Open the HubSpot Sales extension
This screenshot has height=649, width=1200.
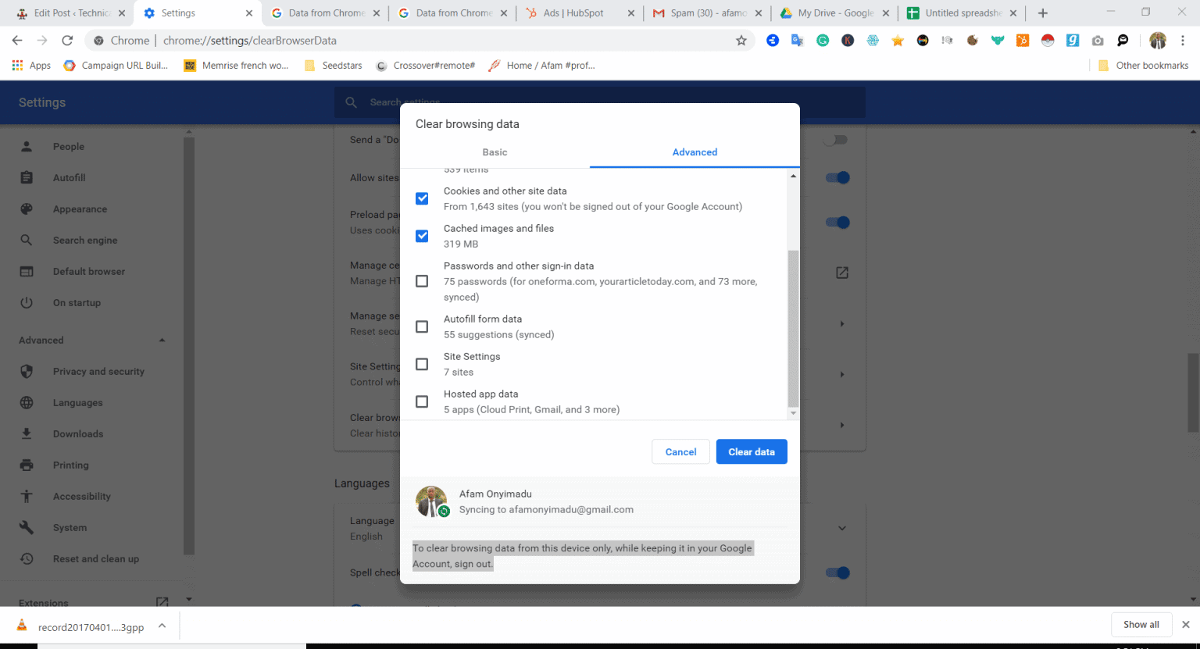(1023, 40)
